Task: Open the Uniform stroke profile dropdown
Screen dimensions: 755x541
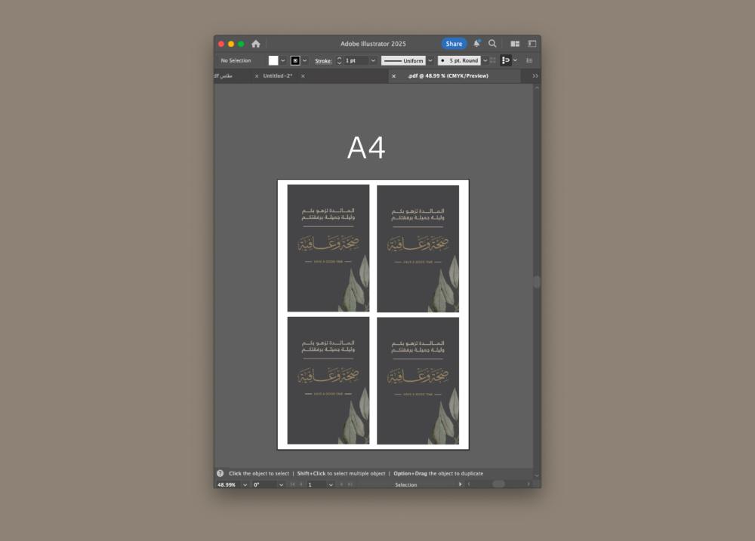Action: [x=430, y=60]
